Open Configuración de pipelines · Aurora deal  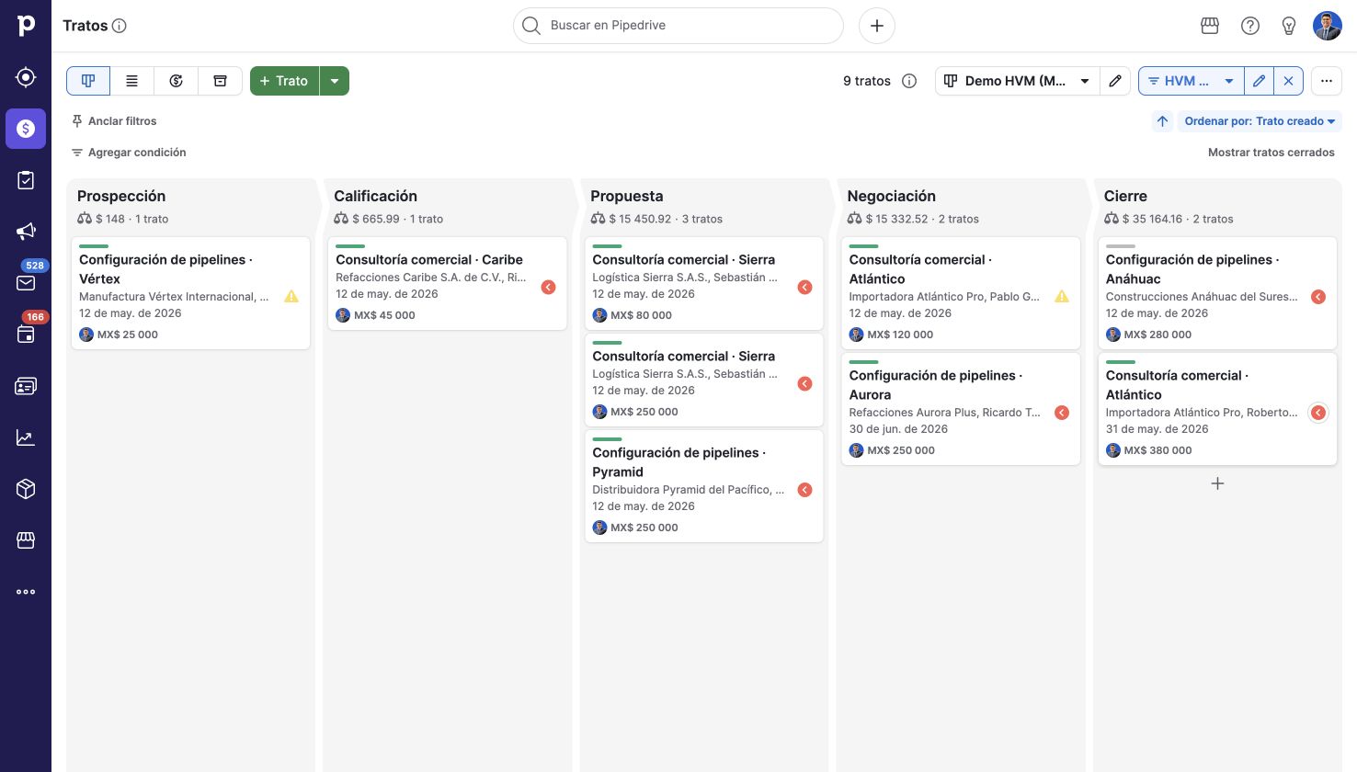[x=960, y=409]
